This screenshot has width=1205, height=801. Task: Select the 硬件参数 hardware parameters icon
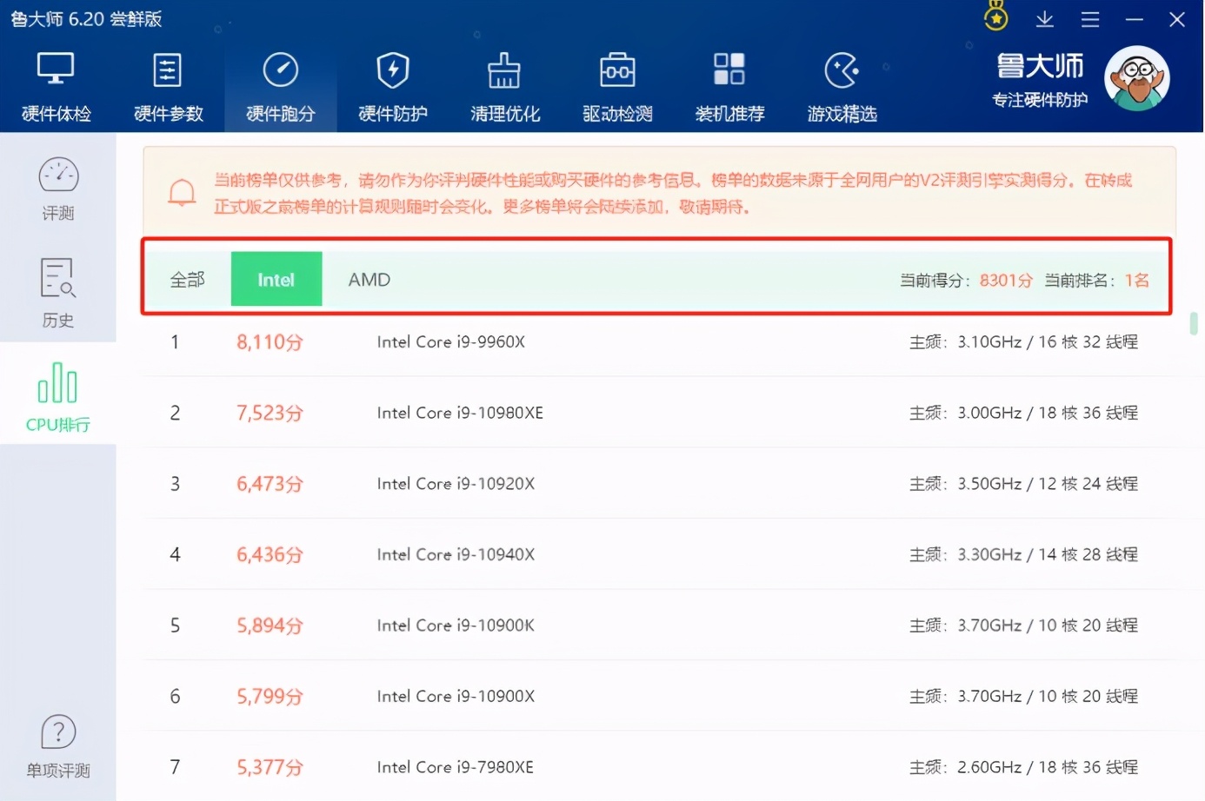(x=168, y=85)
